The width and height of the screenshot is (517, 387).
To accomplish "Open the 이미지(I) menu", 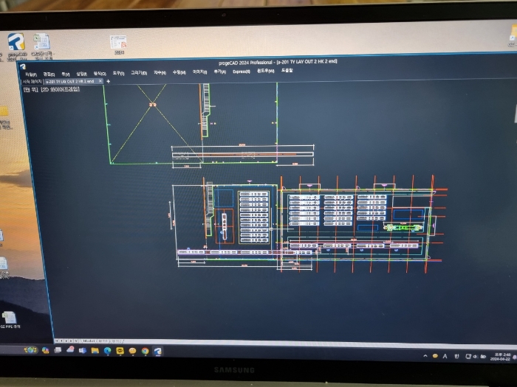I will click(x=200, y=72).
